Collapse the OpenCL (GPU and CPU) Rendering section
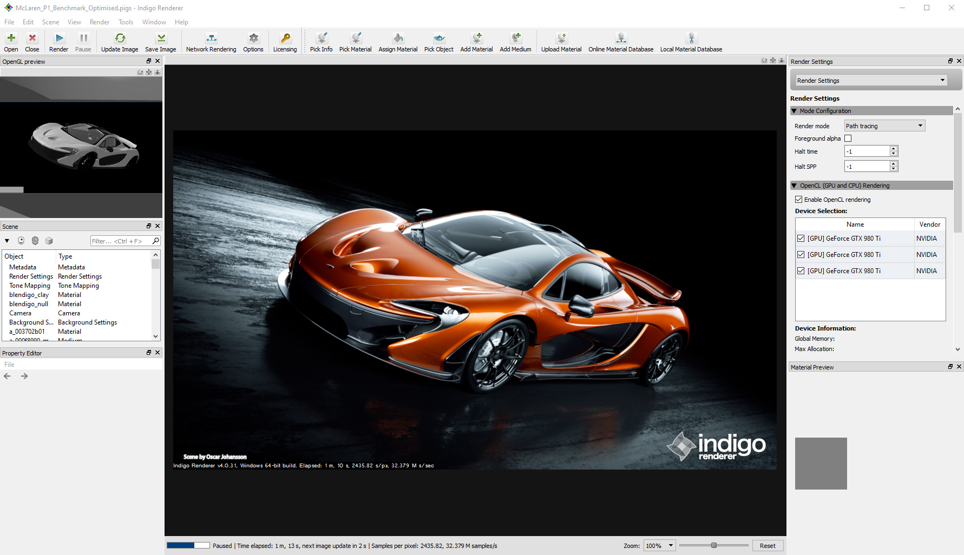The image size is (964, 555). (x=794, y=186)
